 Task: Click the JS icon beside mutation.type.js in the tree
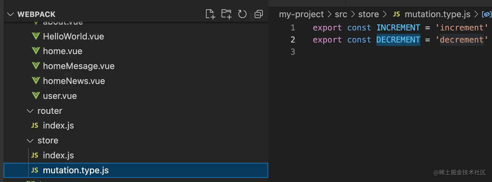(34, 170)
